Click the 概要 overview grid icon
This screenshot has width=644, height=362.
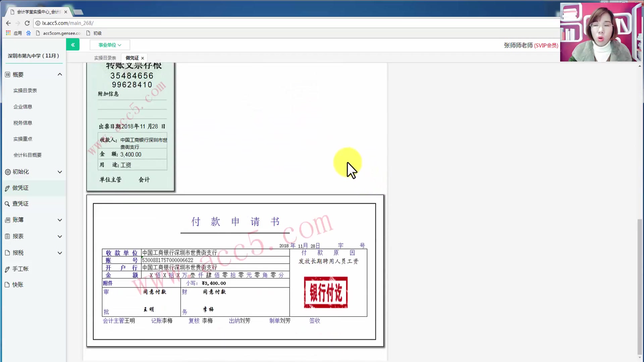coord(7,74)
